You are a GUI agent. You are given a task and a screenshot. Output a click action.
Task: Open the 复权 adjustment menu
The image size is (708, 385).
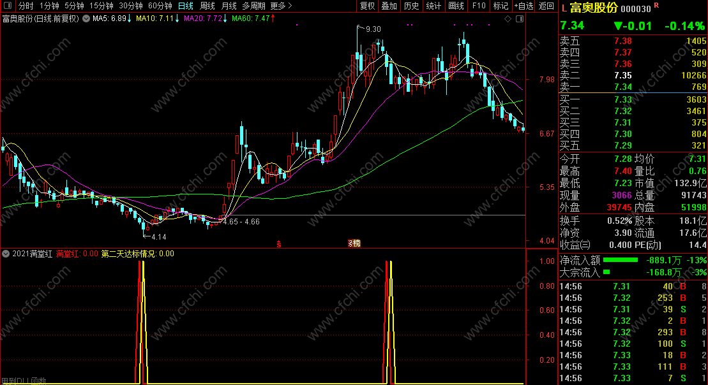[x=368, y=6]
